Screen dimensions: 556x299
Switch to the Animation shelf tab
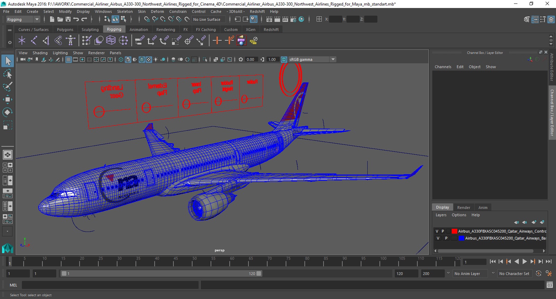pyautogui.click(x=139, y=30)
